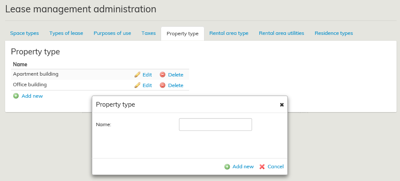Click the red delete icon for Office building
The image size is (400, 181).
[x=162, y=85]
